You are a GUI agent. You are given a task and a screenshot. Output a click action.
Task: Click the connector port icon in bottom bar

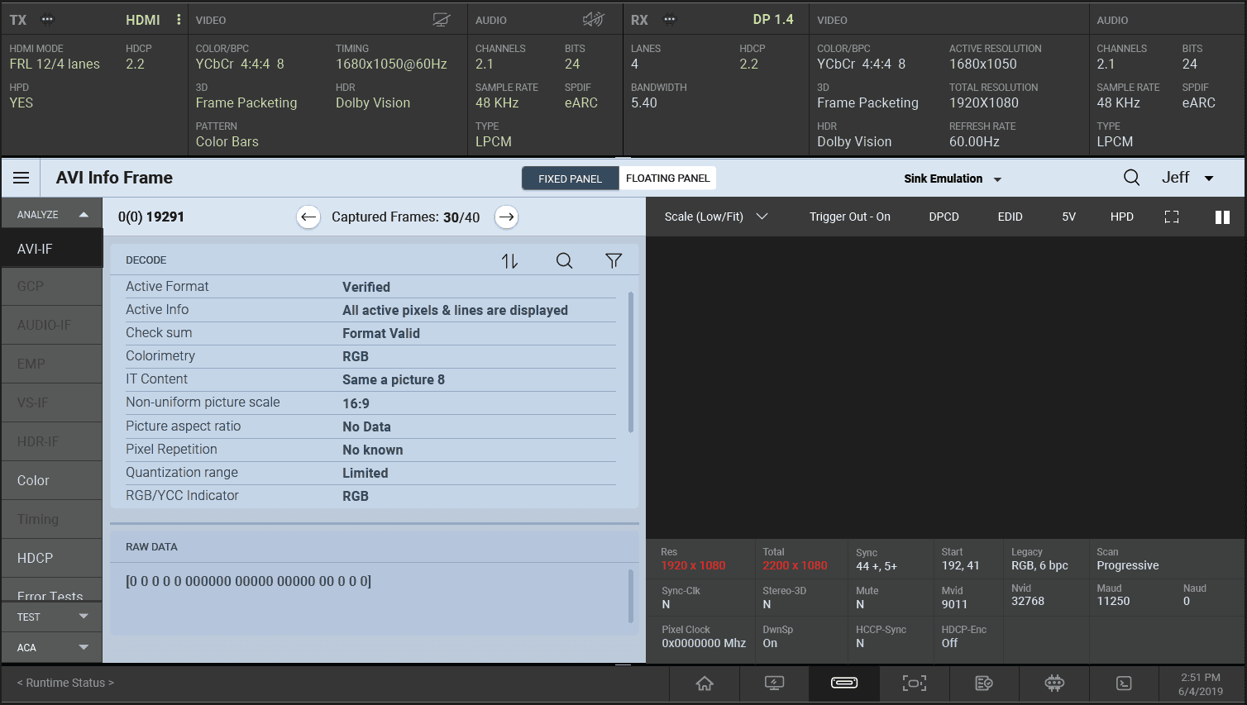[844, 683]
